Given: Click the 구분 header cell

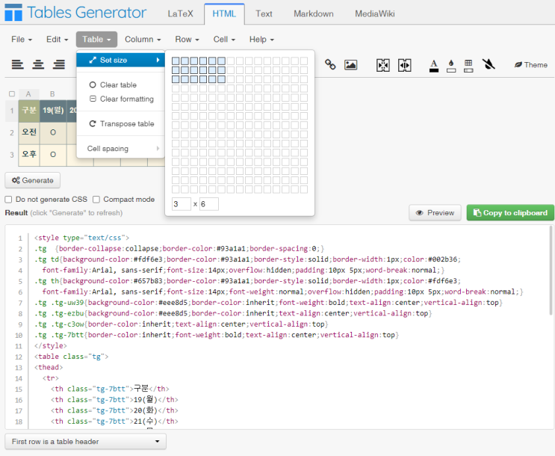Looking at the screenshot, I should tap(29, 111).
